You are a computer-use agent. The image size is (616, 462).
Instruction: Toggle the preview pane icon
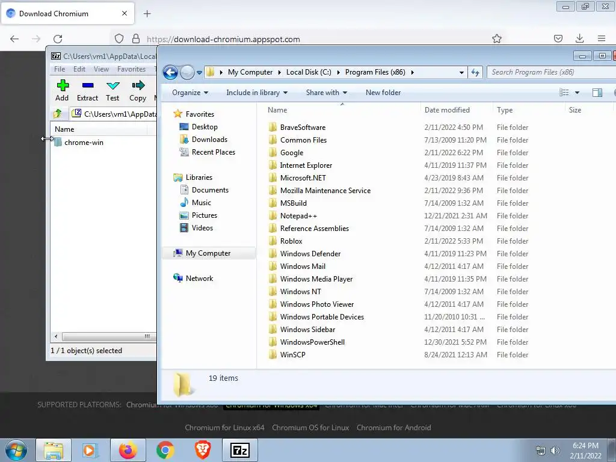pyautogui.click(x=597, y=93)
